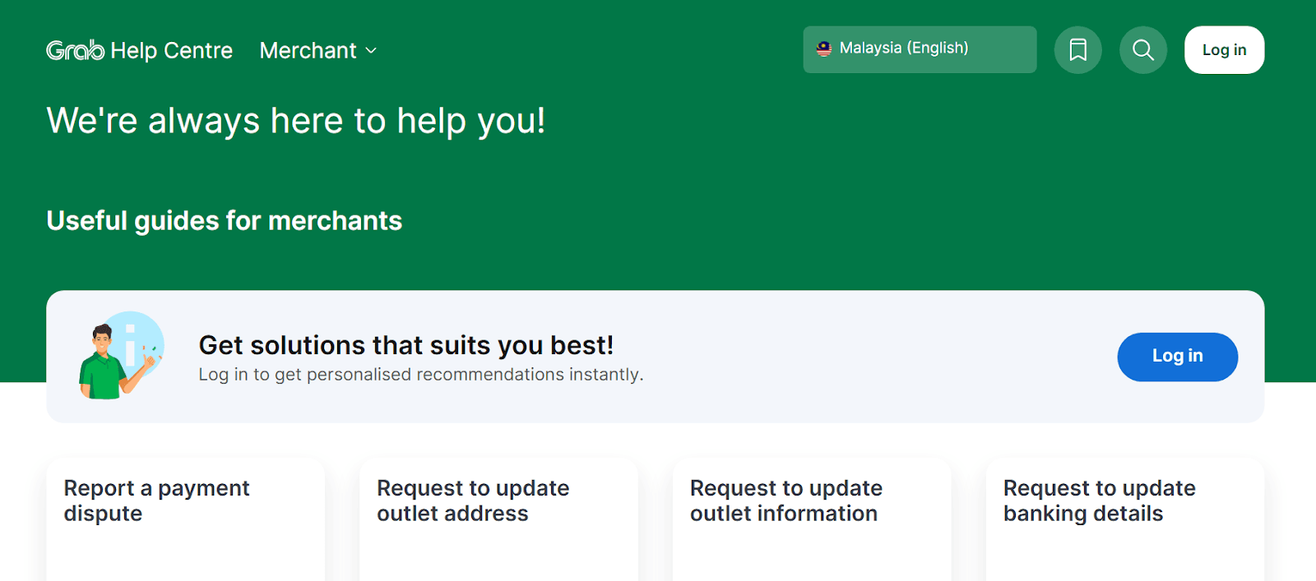
Task: Open the Malaysia (English) language selector
Action: pos(919,49)
